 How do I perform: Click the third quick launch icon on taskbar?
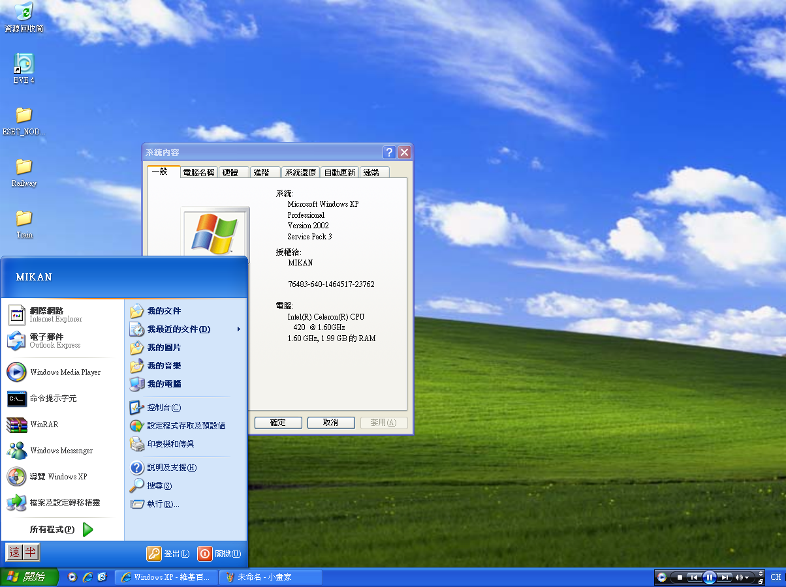102,577
